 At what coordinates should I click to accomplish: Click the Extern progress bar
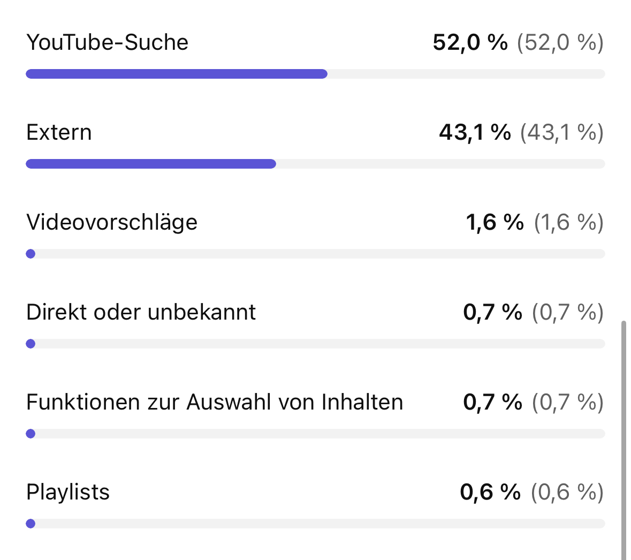point(151,164)
